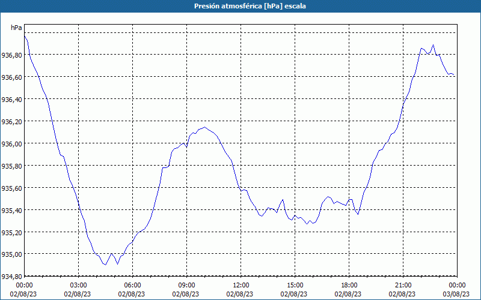Click the 936,20 y-axis value
The height and width of the screenshot is (300, 481).
coord(11,122)
